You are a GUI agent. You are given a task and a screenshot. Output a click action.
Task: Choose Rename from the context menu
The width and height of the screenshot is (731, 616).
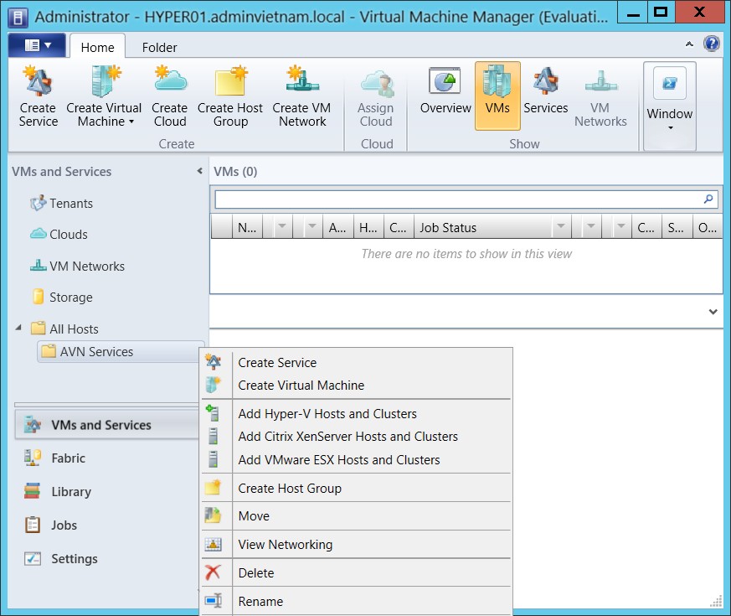coord(357,602)
